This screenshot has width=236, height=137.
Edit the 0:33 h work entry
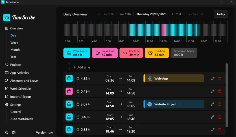213,129
